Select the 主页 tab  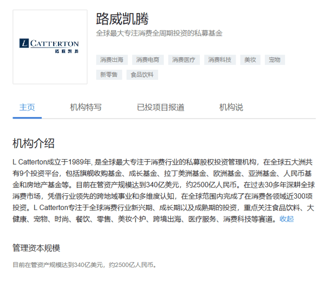27,107
